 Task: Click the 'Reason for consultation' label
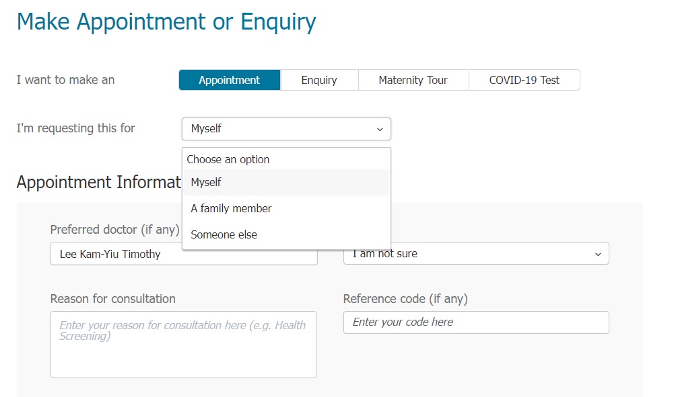pos(112,299)
